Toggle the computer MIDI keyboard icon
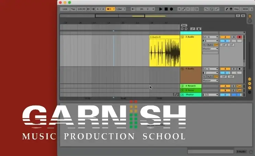Image resolution: width=255 pixels, height=156 pixels. [x=231, y=9]
